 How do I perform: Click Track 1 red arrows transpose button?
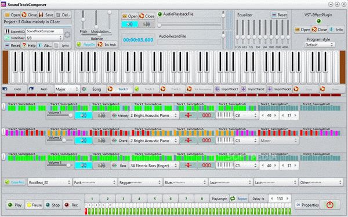pyautogui.click(x=188, y=115)
